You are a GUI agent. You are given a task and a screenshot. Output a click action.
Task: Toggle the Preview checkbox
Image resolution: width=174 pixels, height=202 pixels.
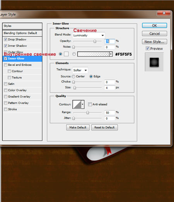coord(148,48)
